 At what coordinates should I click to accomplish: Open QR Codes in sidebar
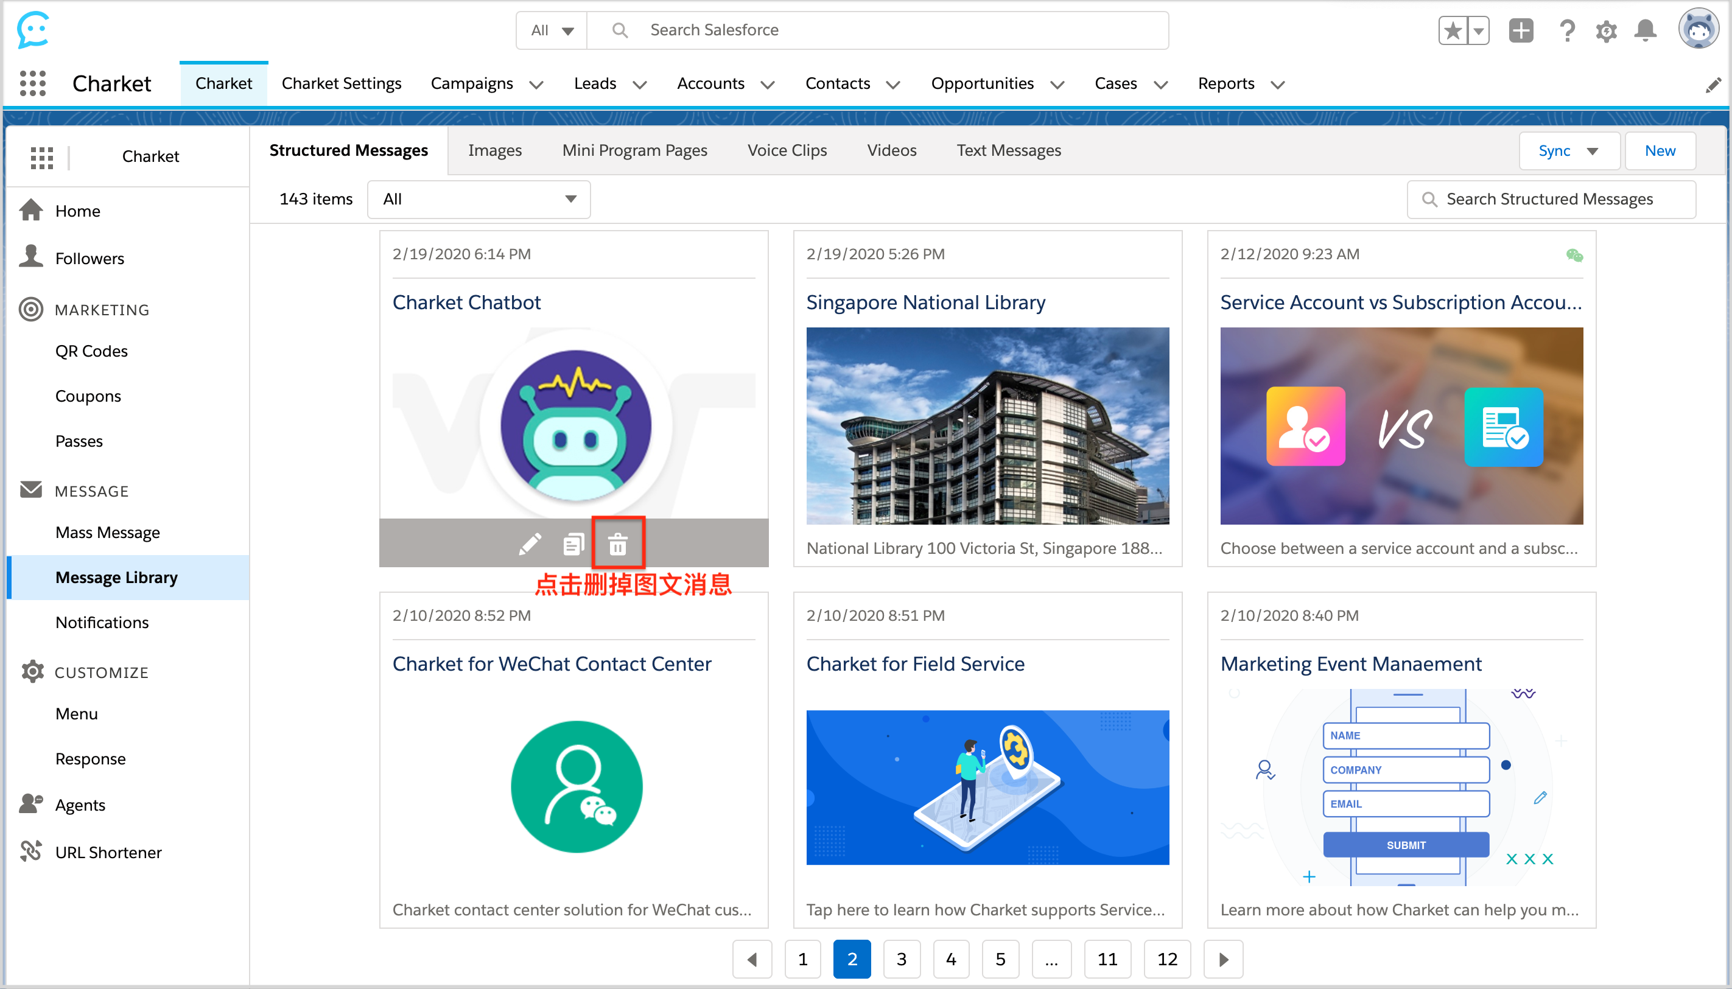click(x=92, y=351)
